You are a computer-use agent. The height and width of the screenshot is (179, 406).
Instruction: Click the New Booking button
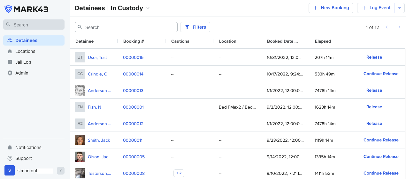point(331,8)
